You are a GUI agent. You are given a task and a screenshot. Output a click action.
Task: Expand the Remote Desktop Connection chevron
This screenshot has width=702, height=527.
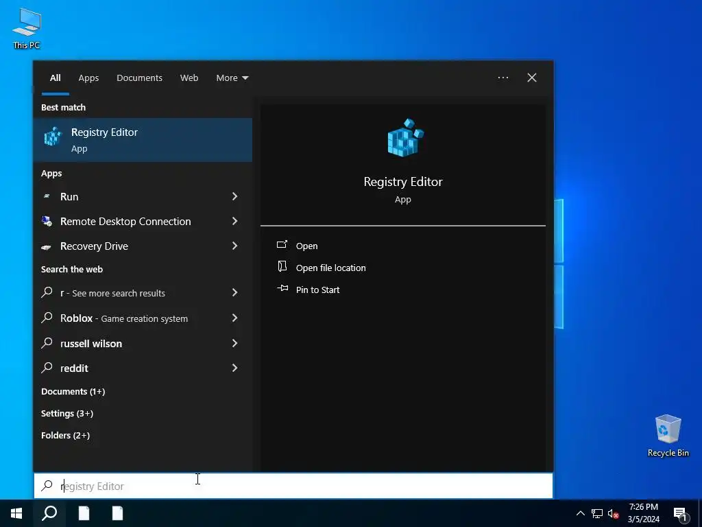pos(234,221)
